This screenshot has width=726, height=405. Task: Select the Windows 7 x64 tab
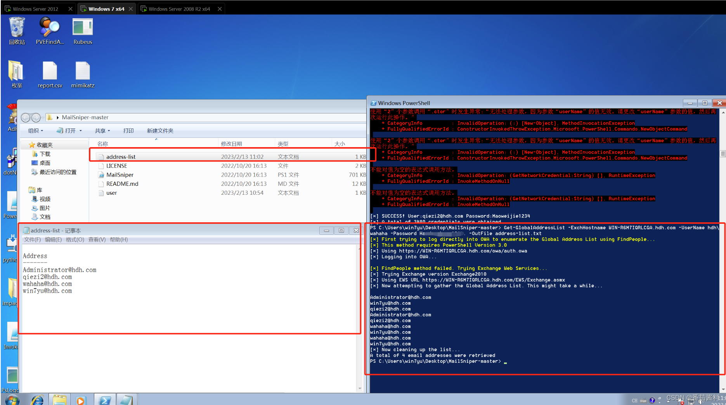106,9
